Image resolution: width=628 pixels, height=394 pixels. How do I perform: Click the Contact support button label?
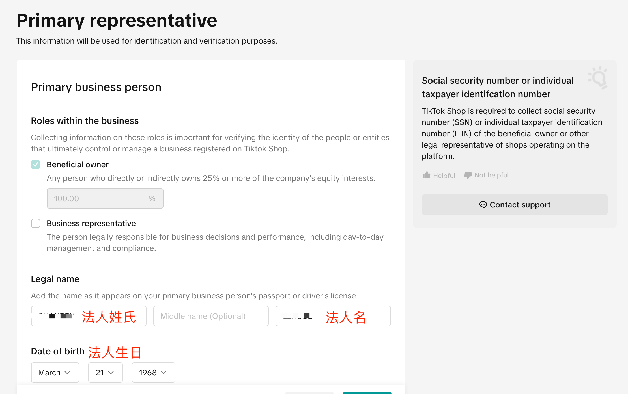[x=520, y=205]
